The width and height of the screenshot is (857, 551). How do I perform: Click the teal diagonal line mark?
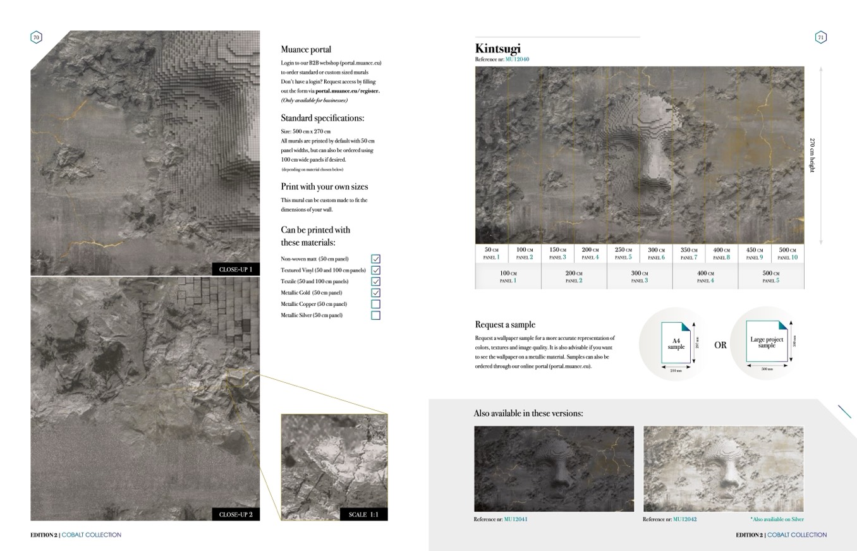tap(844, 411)
